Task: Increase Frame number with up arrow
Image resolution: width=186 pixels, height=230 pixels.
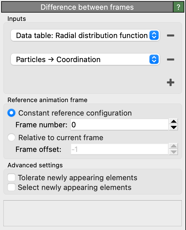Action: point(174,122)
